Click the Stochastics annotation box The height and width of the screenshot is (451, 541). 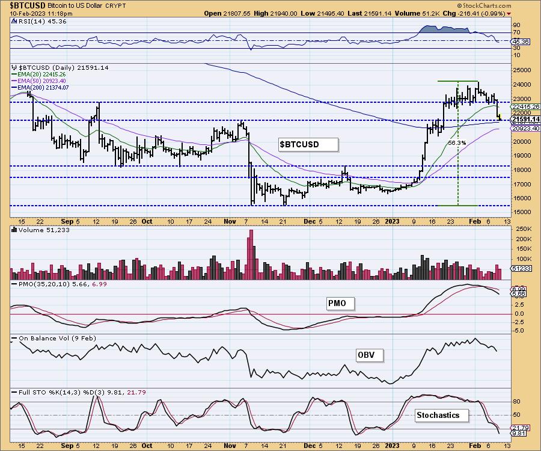point(442,415)
